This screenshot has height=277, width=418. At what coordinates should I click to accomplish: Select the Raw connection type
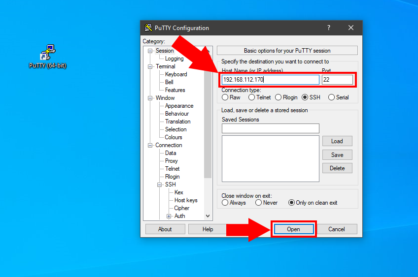(225, 97)
